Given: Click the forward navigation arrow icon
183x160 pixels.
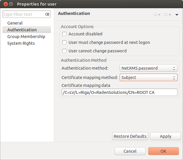Looking at the screenshot, I should pyautogui.click(x=166, y=14).
